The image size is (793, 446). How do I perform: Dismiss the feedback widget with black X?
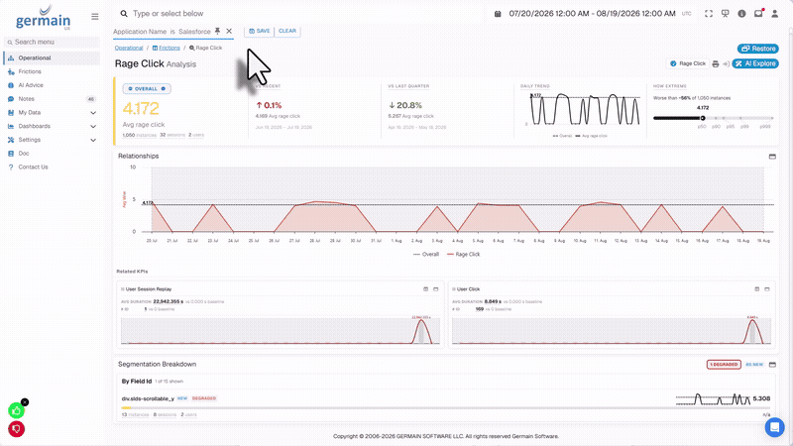25,402
